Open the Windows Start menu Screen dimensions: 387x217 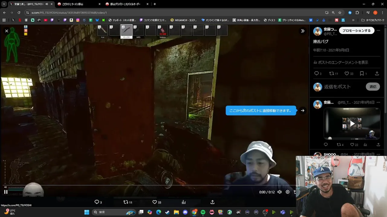[86, 212]
